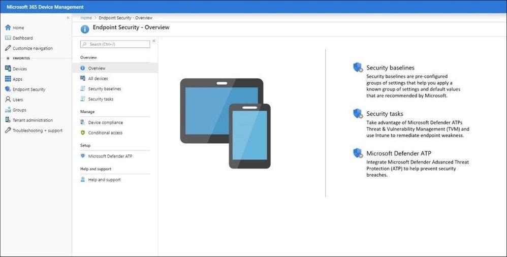Click the Microsoft Defender ATP menu icon
Screen dimensions: 507x257
pyautogui.click(x=83, y=156)
